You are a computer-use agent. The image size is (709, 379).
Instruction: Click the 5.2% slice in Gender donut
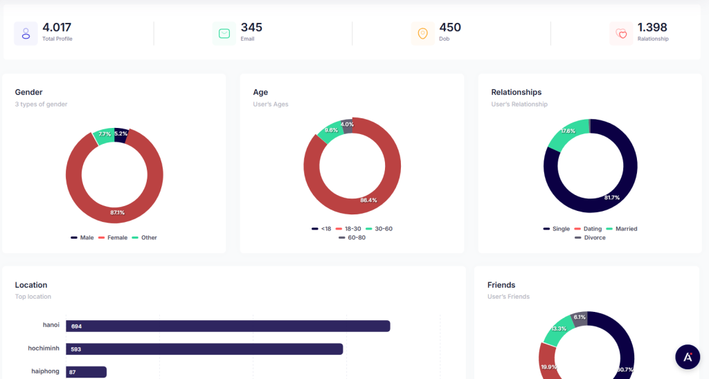[120, 134]
